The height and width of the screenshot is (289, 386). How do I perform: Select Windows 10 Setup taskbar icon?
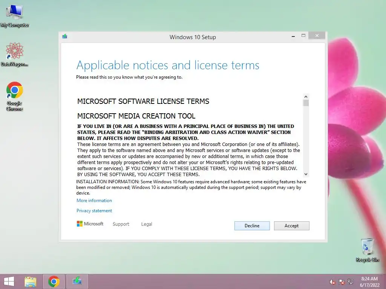[77, 281]
